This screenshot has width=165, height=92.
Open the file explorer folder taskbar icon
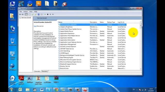click(28, 90)
